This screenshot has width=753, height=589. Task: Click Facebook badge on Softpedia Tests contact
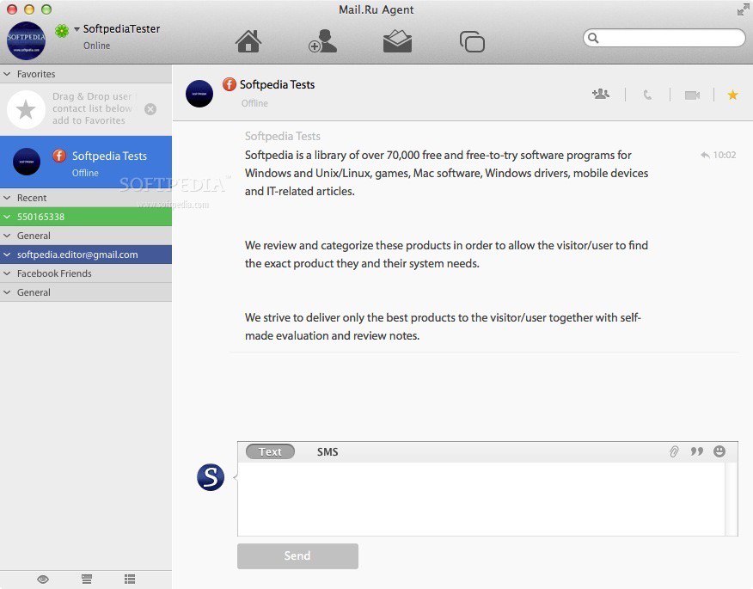click(x=59, y=156)
